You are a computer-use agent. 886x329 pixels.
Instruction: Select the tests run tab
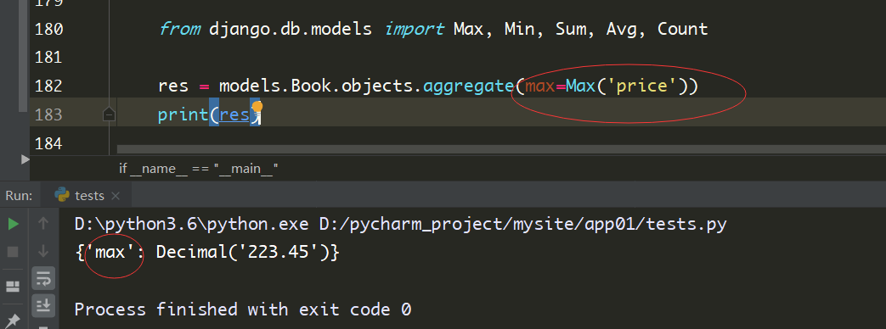[89, 196]
